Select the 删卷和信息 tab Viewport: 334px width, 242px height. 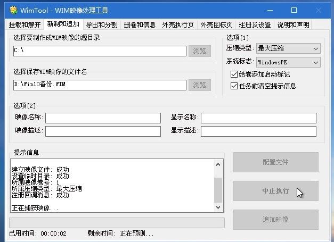(140, 25)
